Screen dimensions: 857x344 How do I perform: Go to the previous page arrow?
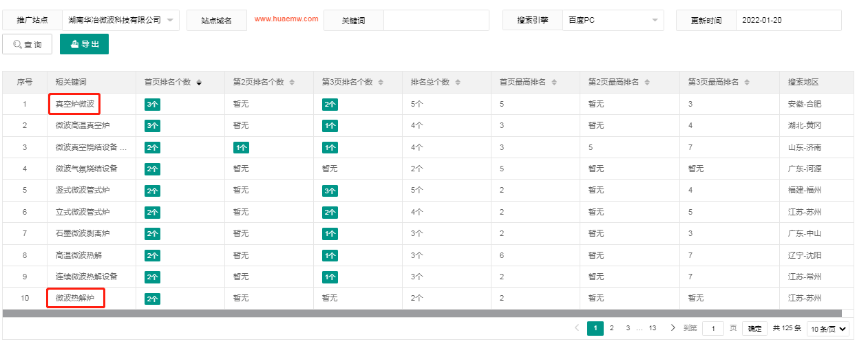coord(576,328)
